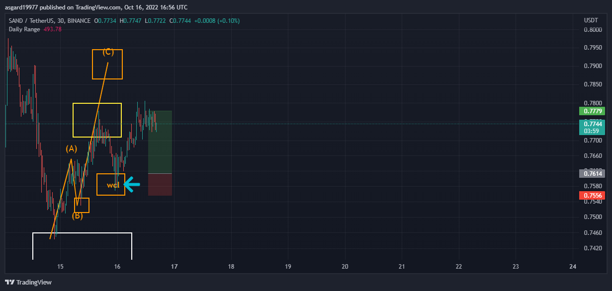Select the (B) wave label
Screen dimensions: 612x291
(78, 216)
